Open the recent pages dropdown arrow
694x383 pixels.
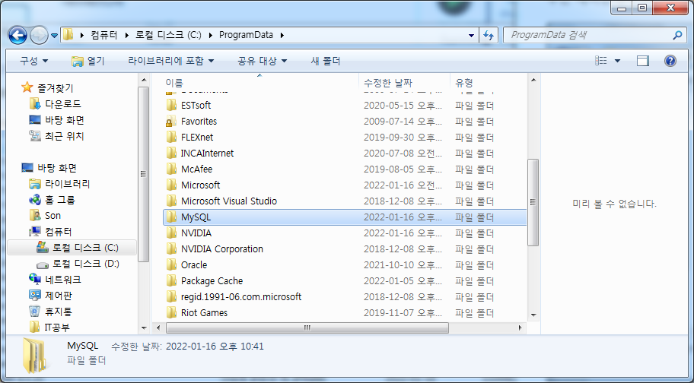click(x=55, y=36)
